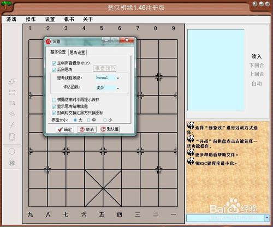
Task: Click panda icon beside 选择“新游戏” hint
Action: (x=191, y=126)
